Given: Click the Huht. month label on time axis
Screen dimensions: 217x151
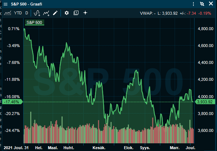Looking at the screenshot, I should pos(69,148).
